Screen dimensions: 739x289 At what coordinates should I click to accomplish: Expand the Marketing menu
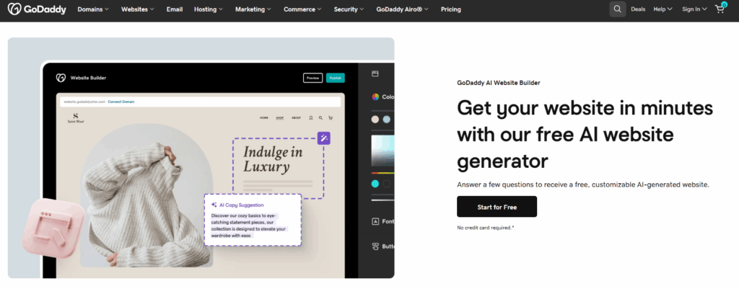pos(253,9)
